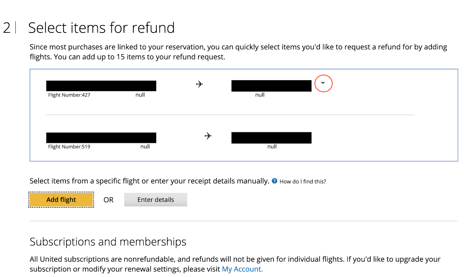Click the null label under flight 427 destination
Viewport: 464px width, 277px height.
(260, 95)
